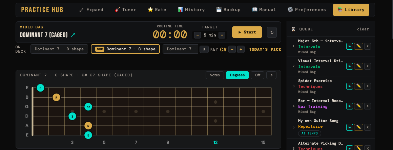The width and height of the screenshot is (393, 150).
Task: Remove My own Guitar Song from queue
Action: (368, 127)
